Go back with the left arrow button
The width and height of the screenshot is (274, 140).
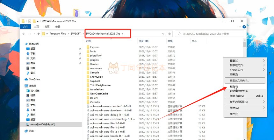[x=24, y=34]
